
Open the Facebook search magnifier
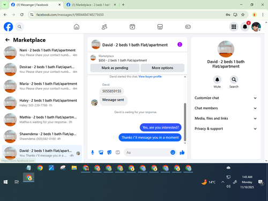point(19,27)
